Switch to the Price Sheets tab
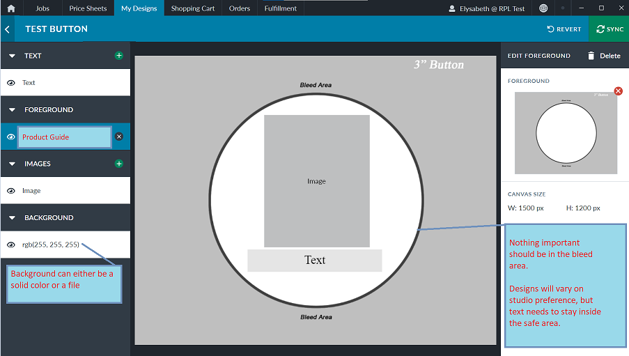Viewport: 629px width, 356px height. pos(87,8)
